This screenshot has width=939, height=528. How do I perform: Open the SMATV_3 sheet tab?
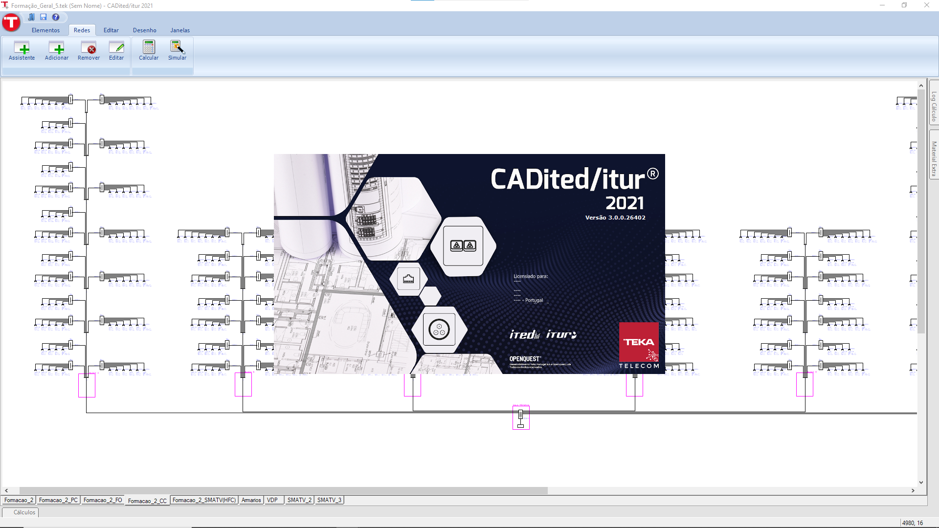pyautogui.click(x=329, y=500)
